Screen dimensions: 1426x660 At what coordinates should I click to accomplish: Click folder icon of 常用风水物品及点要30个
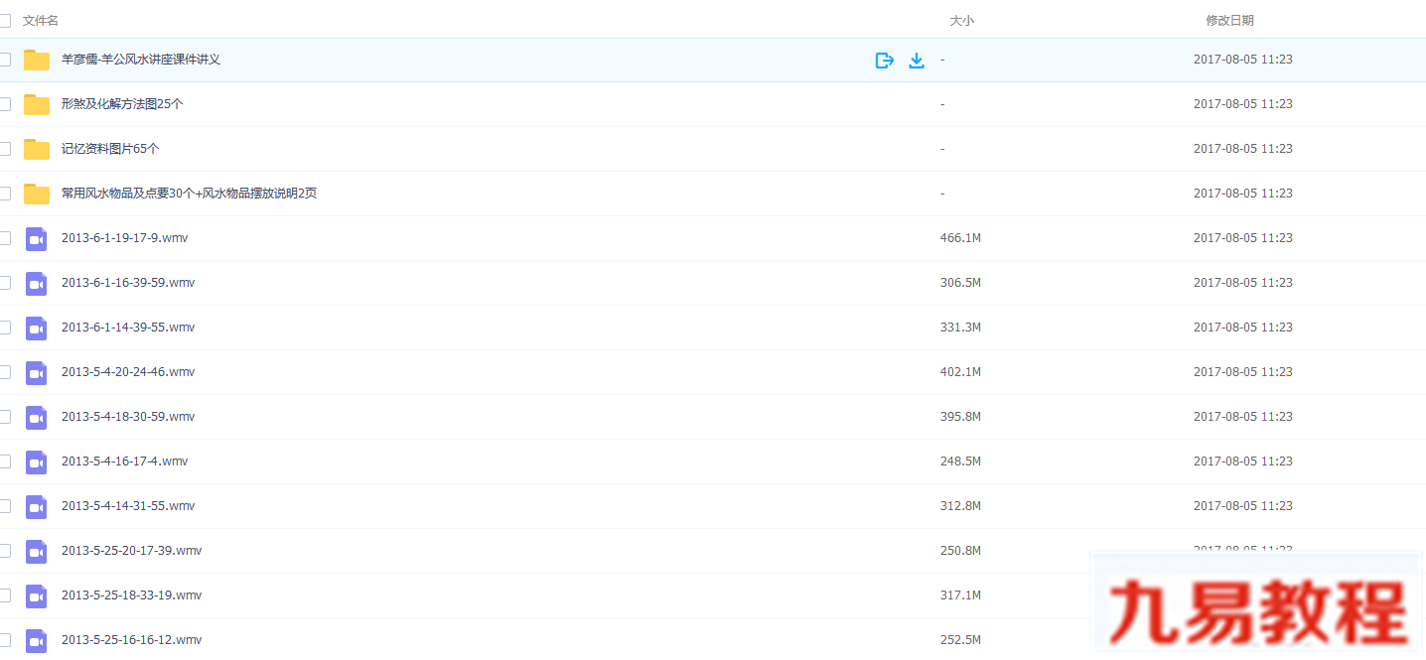tap(37, 194)
